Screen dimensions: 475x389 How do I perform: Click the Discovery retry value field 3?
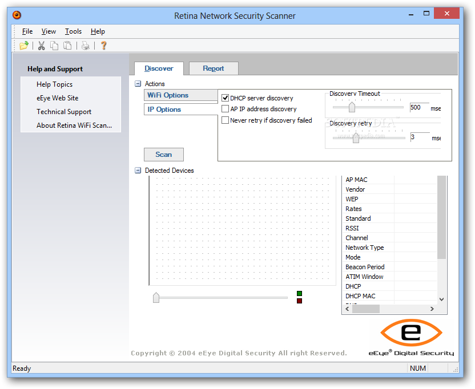click(420, 137)
